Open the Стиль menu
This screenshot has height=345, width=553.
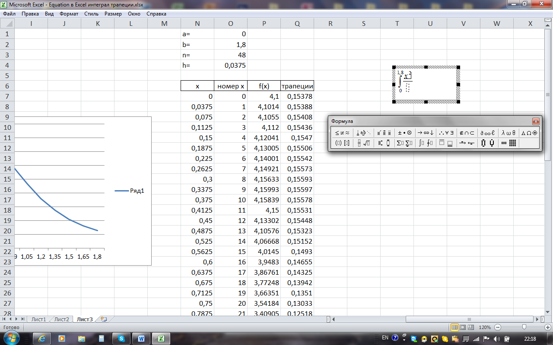pyautogui.click(x=92, y=14)
